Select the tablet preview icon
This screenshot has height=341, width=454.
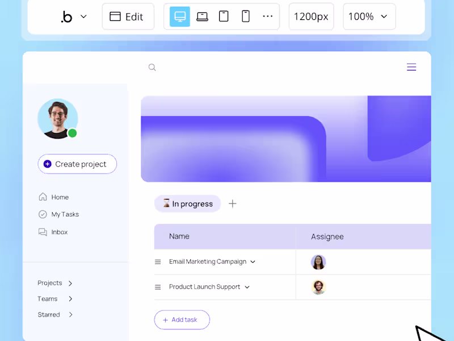(x=224, y=16)
